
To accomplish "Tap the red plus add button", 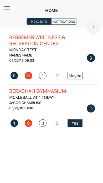I will [x=94, y=27].
